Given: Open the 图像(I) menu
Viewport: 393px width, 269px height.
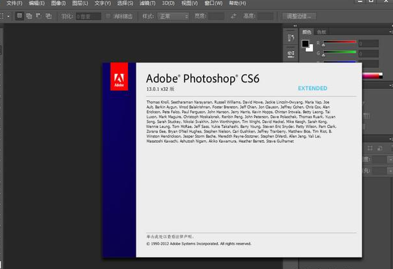Looking at the screenshot, I should (x=58, y=3).
